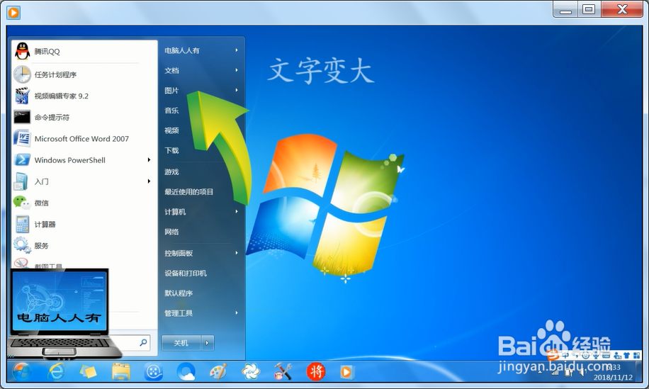
Task: Click the Windows Start orb
Action: pyautogui.click(x=22, y=371)
